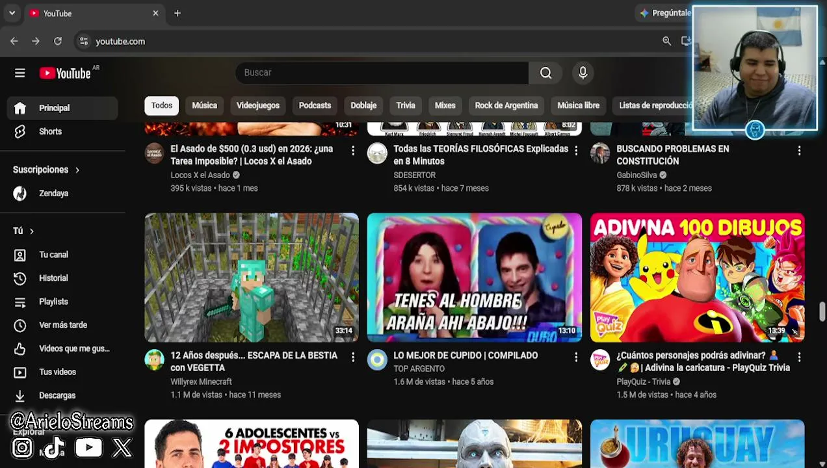827x468 pixels.
Task: Open a new browser tab
Action: 177,13
